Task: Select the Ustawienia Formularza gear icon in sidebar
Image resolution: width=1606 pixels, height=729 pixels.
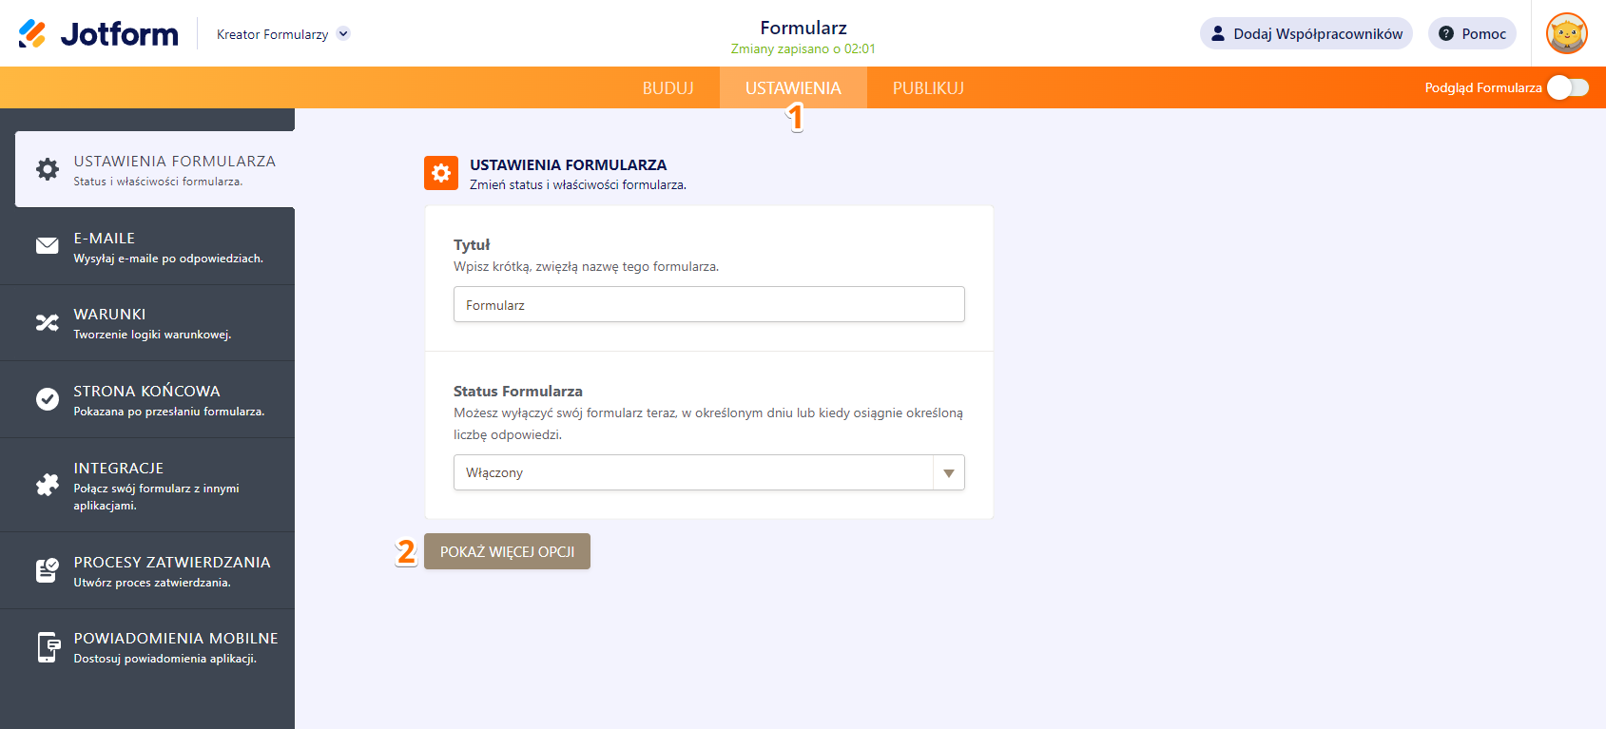Action: click(48, 169)
